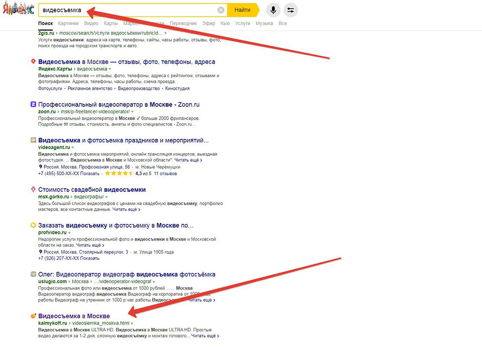The height and width of the screenshot is (347, 482).
Task: Click the Найти search button
Action: click(x=243, y=10)
